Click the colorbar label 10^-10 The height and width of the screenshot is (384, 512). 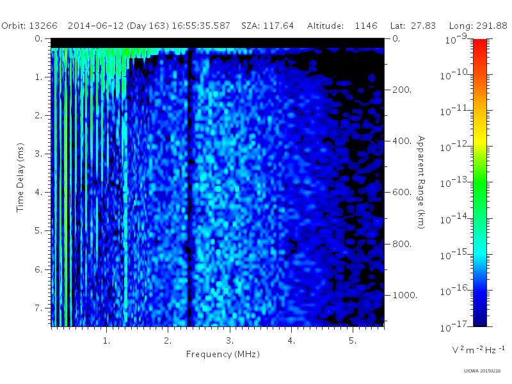click(455, 75)
